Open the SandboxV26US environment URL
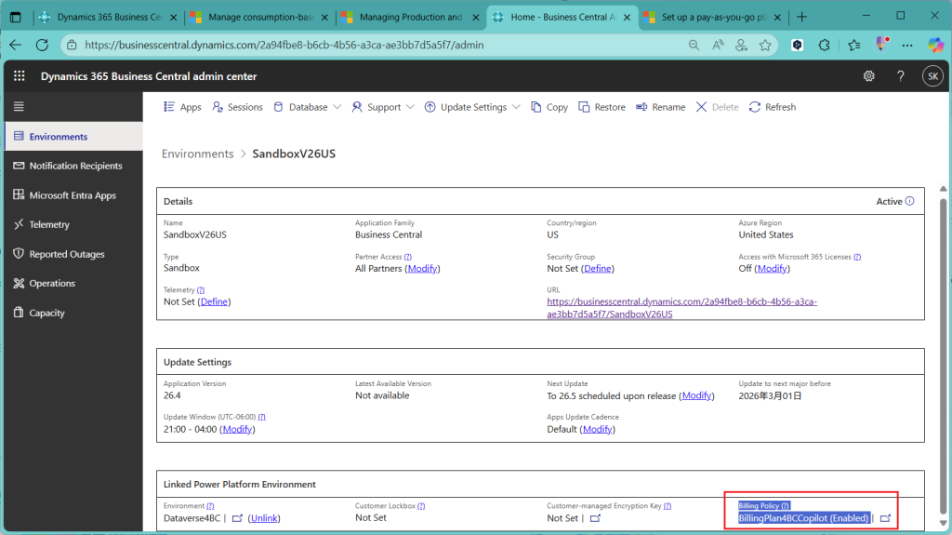The width and height of the screenshot is (952, 535). point(681,308)
